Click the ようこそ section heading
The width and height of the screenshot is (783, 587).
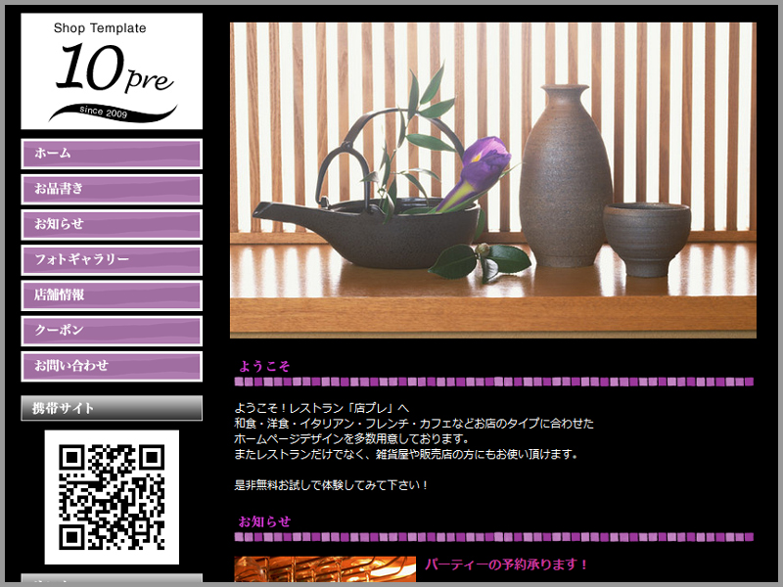coord(264,367)
